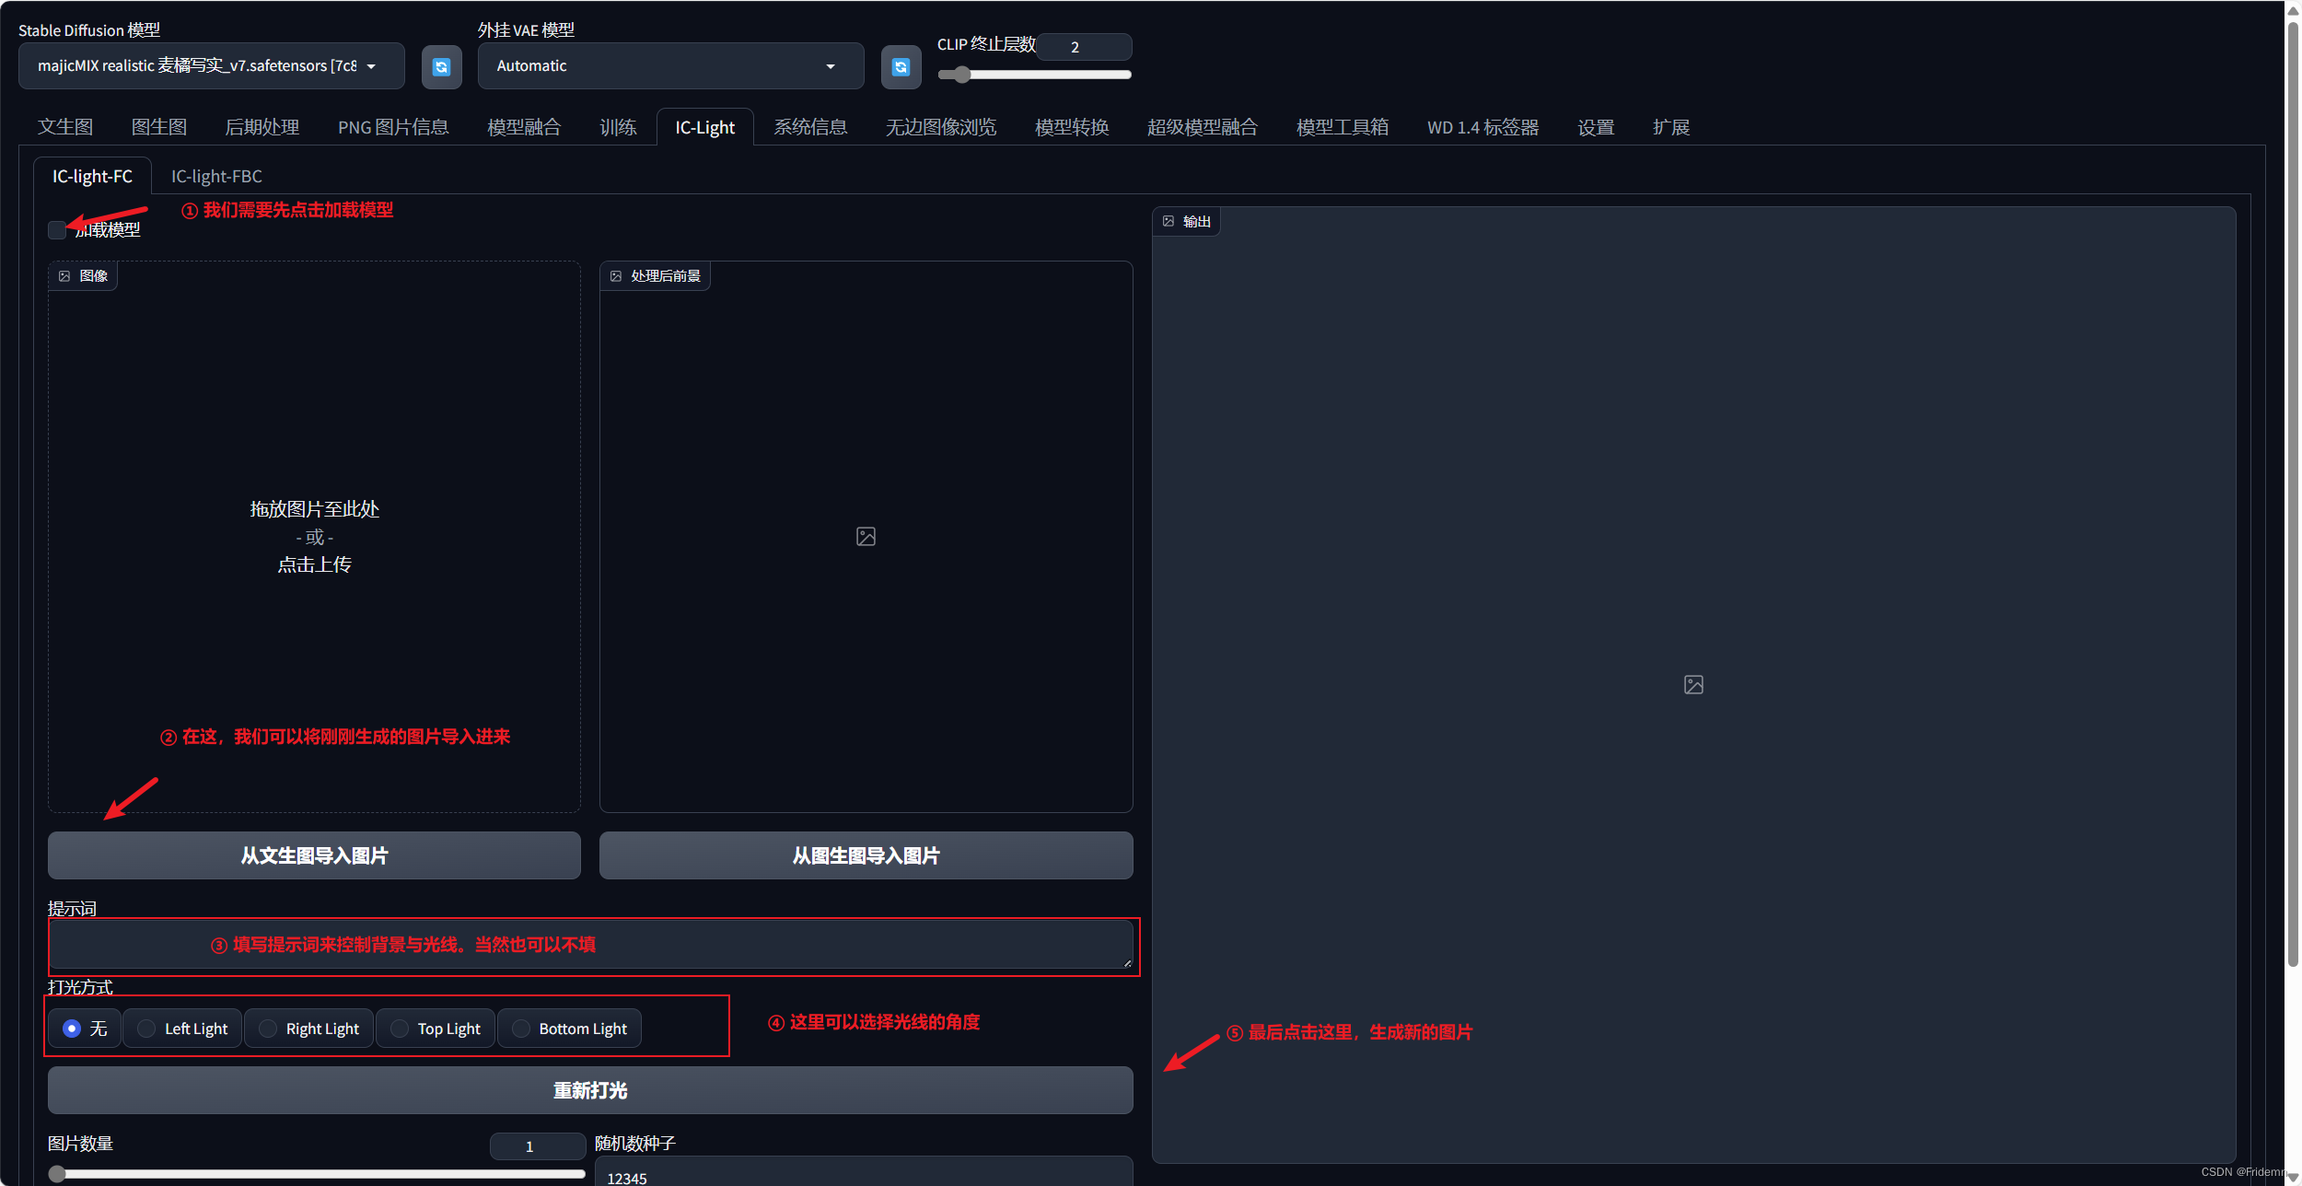Viewport: 2302px width, 1186px height.
Task: Choose Top Light lighting mode
Action: (400, 1029)
